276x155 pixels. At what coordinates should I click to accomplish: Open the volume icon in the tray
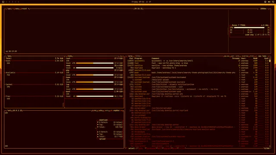pos(269,2)
